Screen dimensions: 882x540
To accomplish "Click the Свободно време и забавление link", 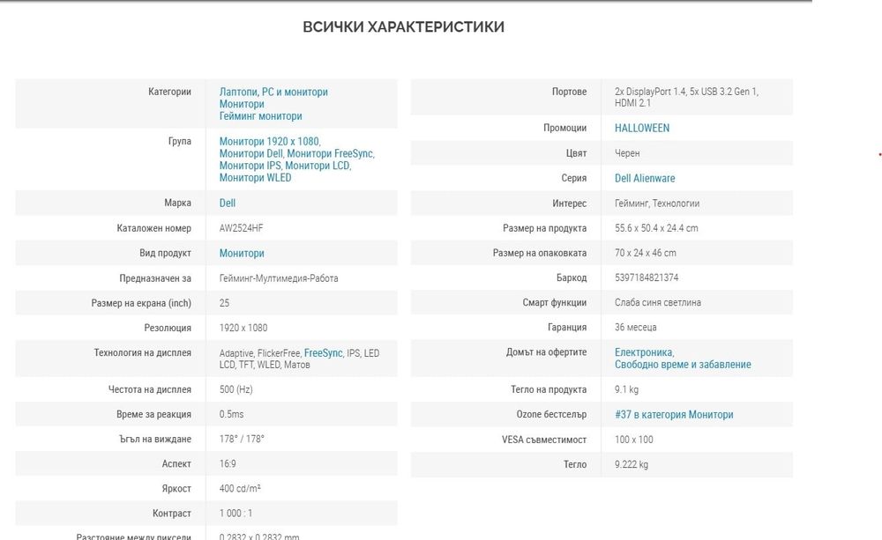I will pos(682,365).
